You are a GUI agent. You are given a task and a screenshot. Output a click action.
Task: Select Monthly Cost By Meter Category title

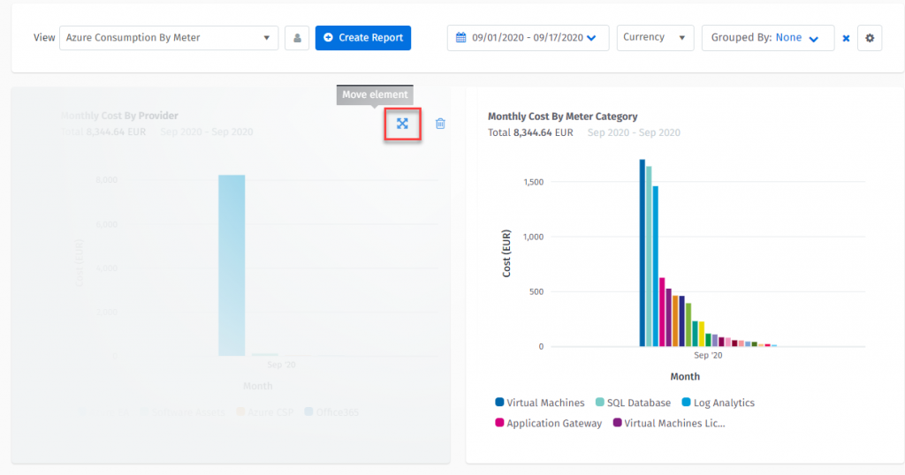562,116
